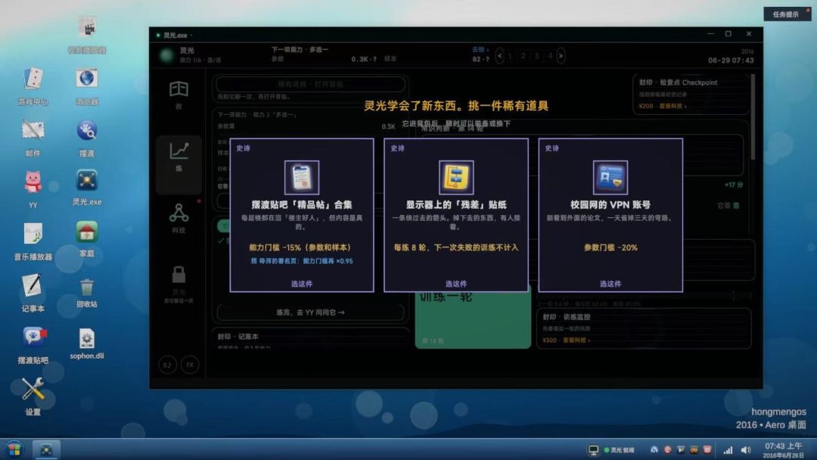The height and width of the screenshot is (460, 817).
Task: Open the sophon.dll file icon
Action: (86, 343)
